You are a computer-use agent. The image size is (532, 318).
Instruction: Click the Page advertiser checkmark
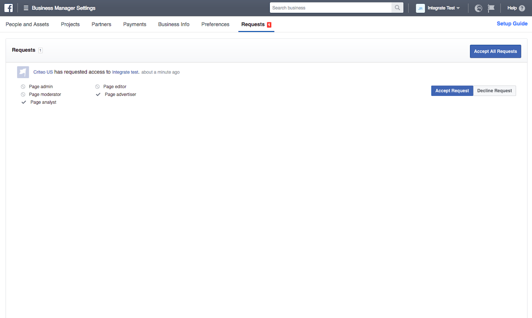tap(98, 94)
